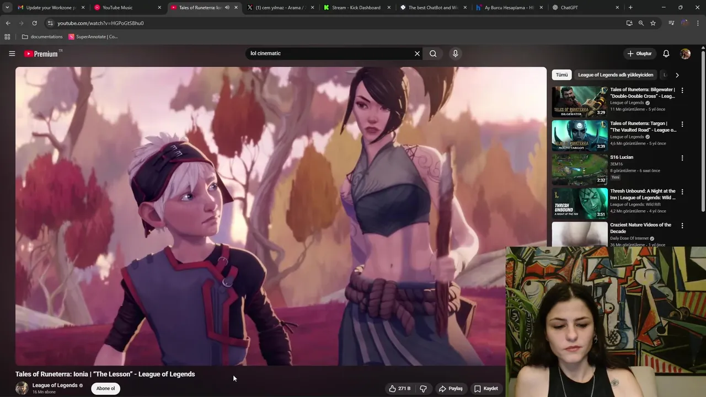
Task: Open options for Bilgewater video
Action: coord(682,90)
